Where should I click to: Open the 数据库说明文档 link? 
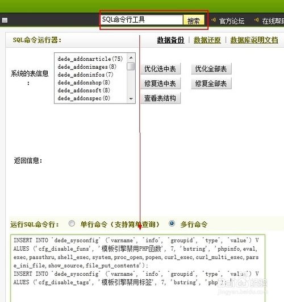tap(254, 40)
